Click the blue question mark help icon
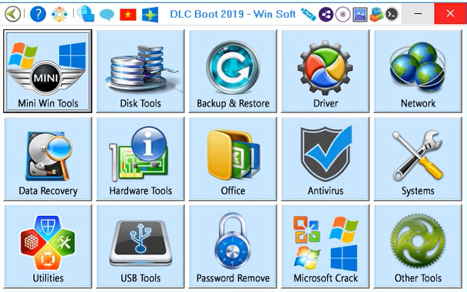This screenshot has height=292, width=467. pos(38,14)
